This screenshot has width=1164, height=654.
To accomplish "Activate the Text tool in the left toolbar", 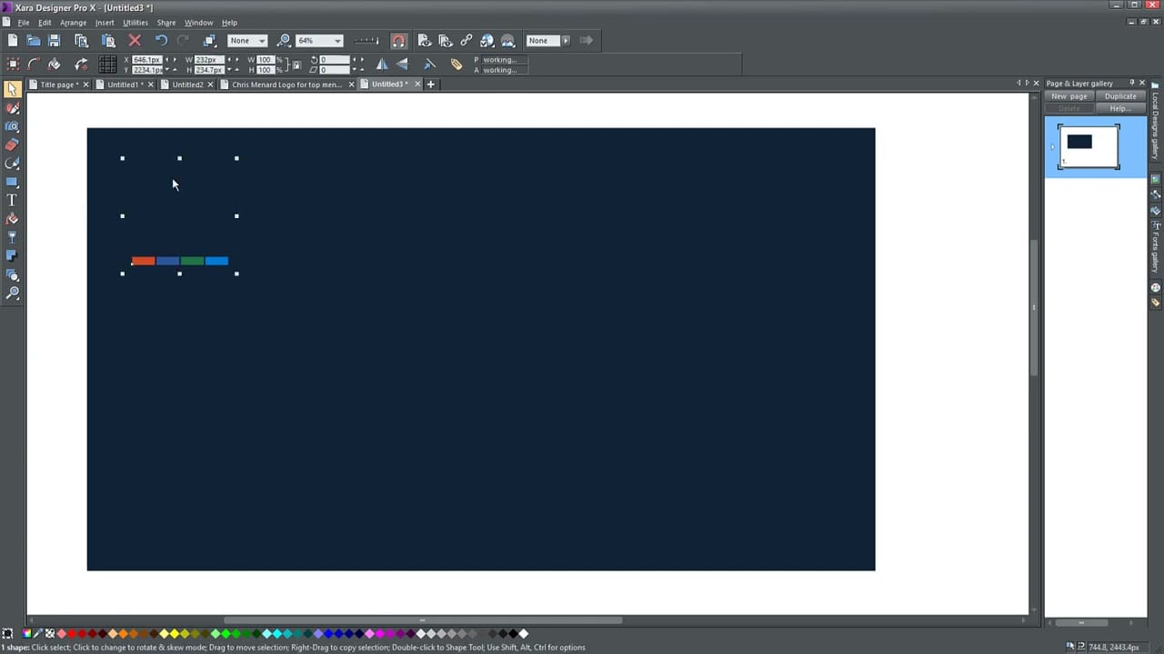I will [x=13, y=200].
